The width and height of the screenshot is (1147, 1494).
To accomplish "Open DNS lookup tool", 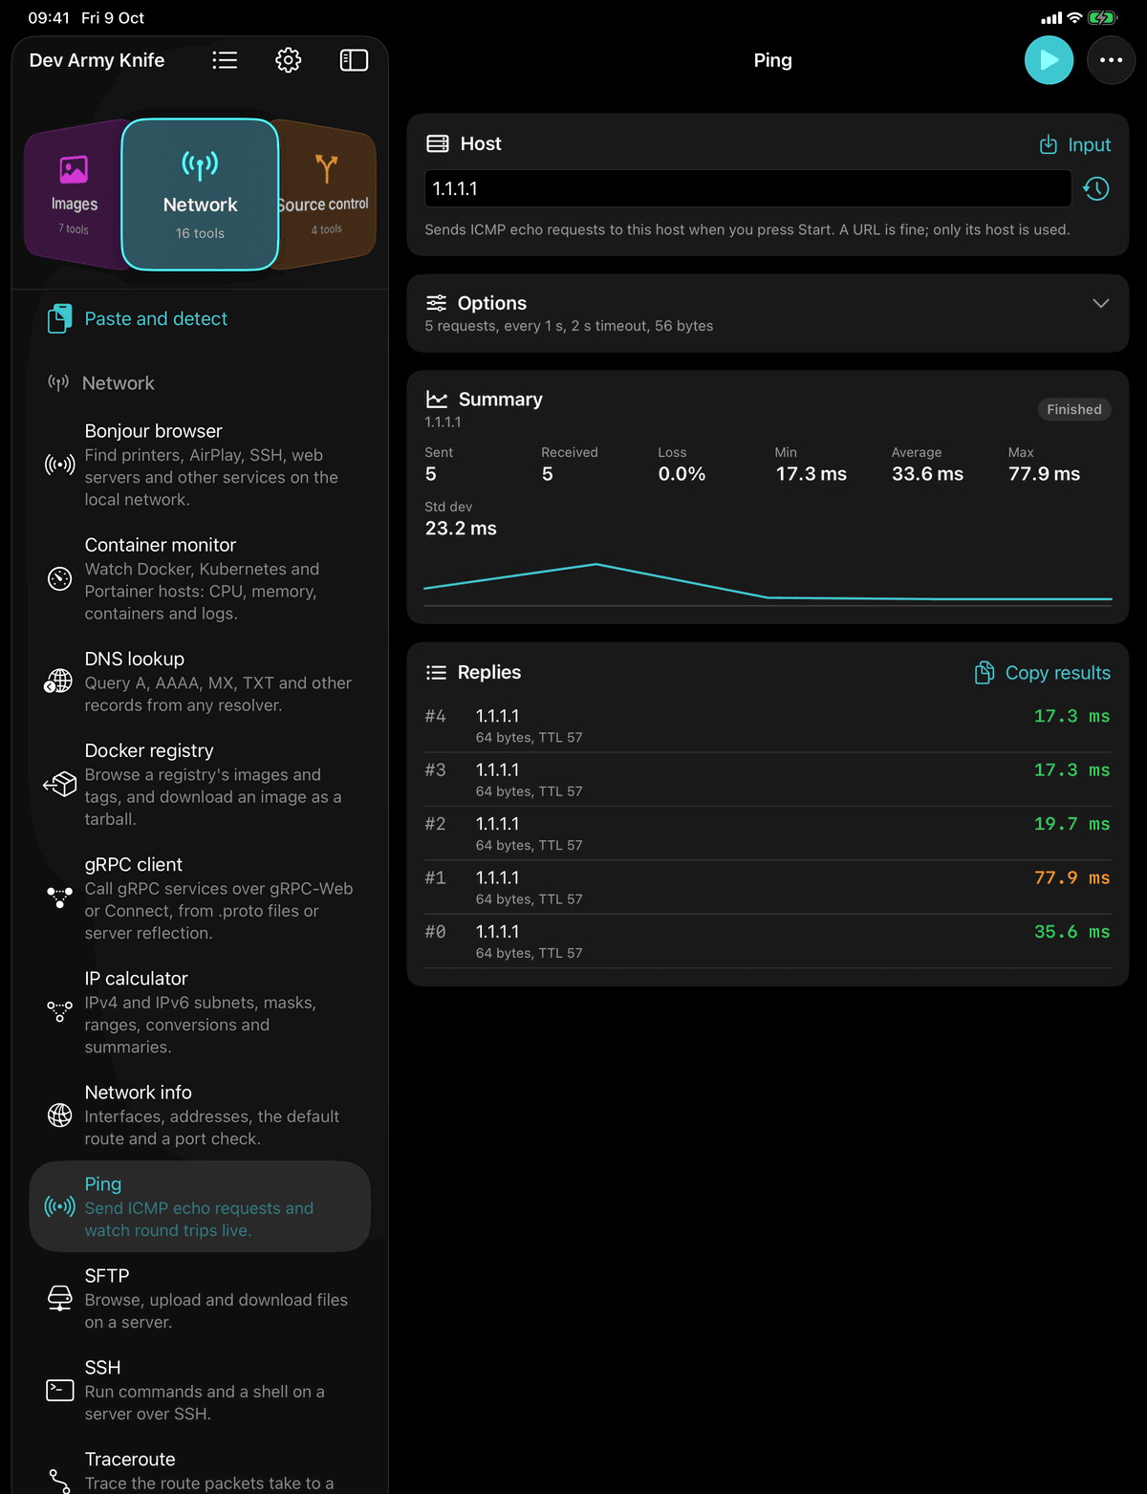I will pos(200,682).
